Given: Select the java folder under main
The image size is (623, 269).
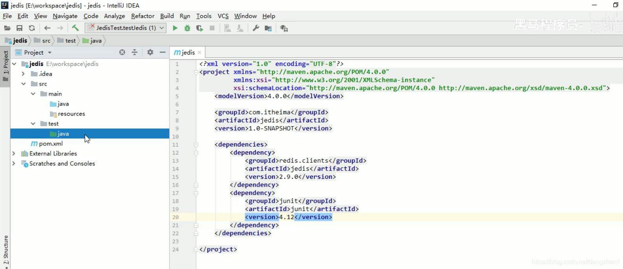Looking at the screenshot, I should pyautogui.click(x=60, y=104).
